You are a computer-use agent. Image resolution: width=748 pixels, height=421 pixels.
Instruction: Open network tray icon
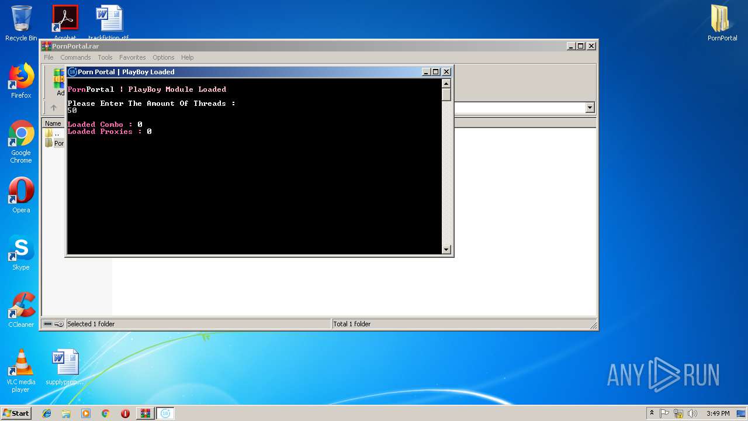click(678, 413)
